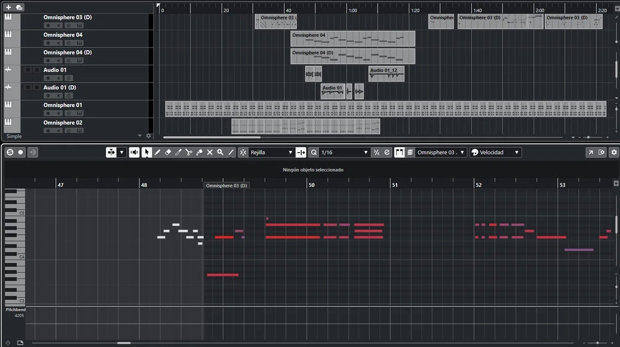Click the Omnisphere 03 (D) part label in editor

(226, 185)
